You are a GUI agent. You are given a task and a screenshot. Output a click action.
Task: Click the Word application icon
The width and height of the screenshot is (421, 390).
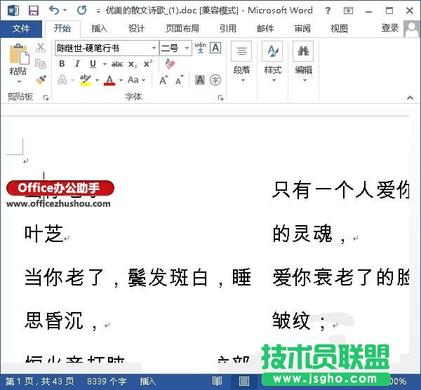[x=13, y=11]
